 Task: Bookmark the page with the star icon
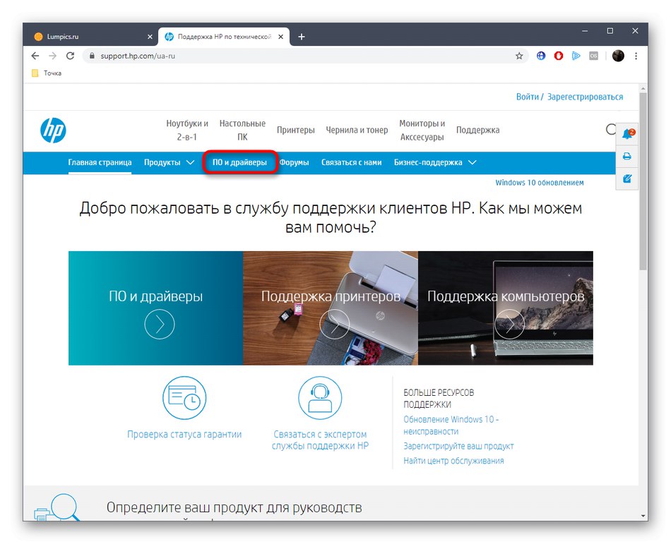point(519,56)
